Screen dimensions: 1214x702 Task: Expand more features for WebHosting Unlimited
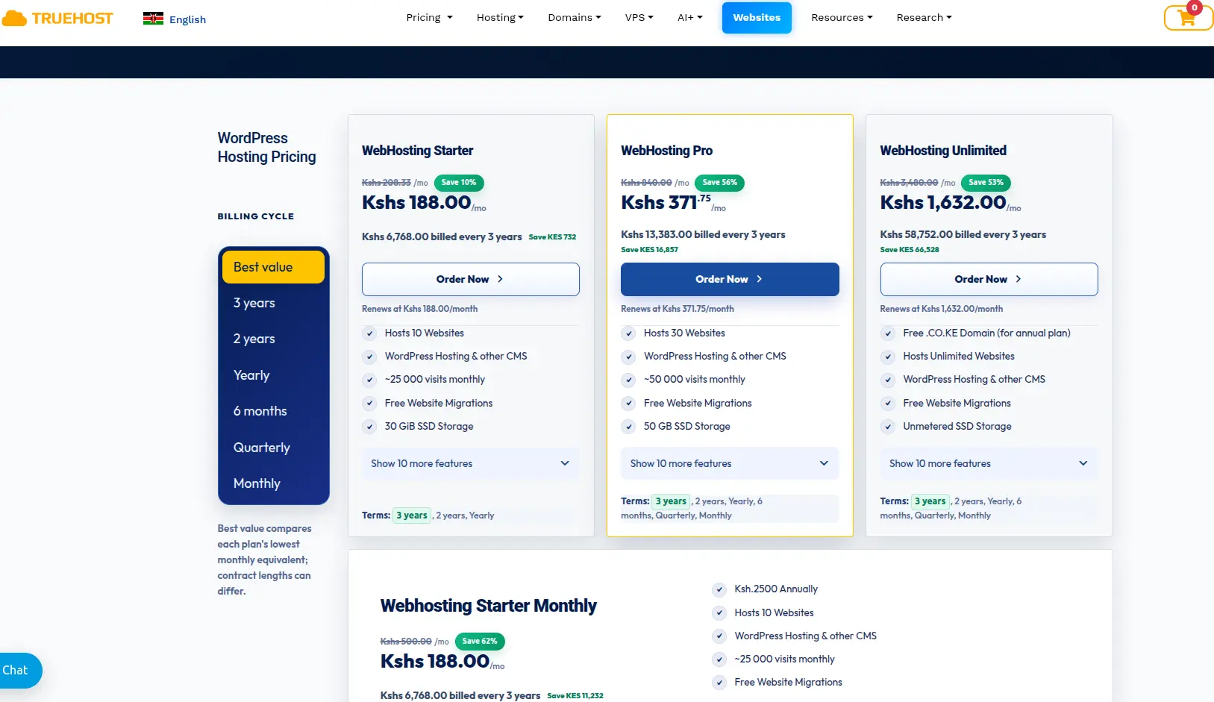coord(989,463)
